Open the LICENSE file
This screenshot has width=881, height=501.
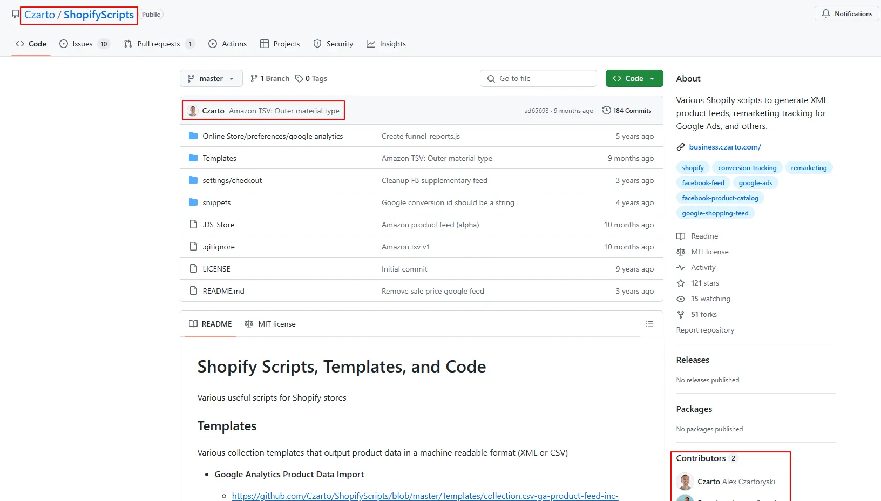click(x=216, y=269)
